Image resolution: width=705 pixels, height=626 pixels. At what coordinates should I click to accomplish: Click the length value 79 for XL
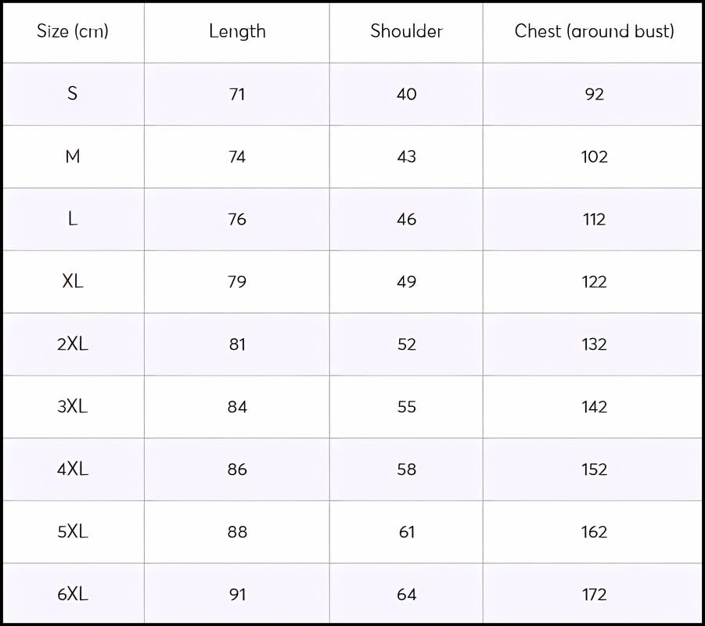pos(237,282)
